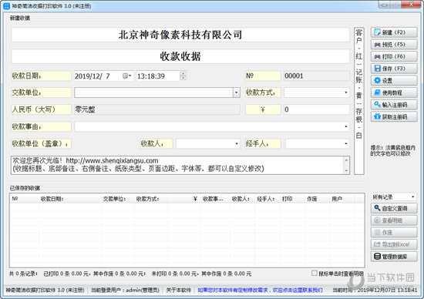Click the 打印 table column header
This screenshot has height=299, width=424.
[293, 199]
